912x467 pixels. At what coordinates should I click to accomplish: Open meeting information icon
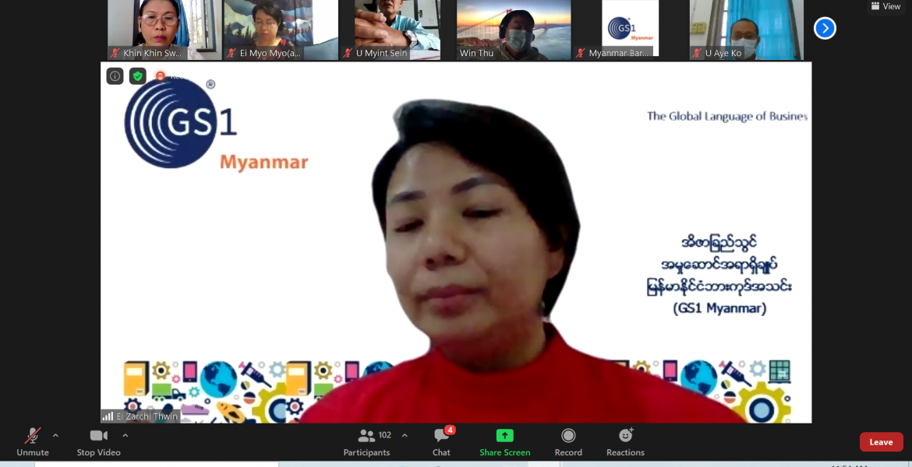click(x=115, y=76)
